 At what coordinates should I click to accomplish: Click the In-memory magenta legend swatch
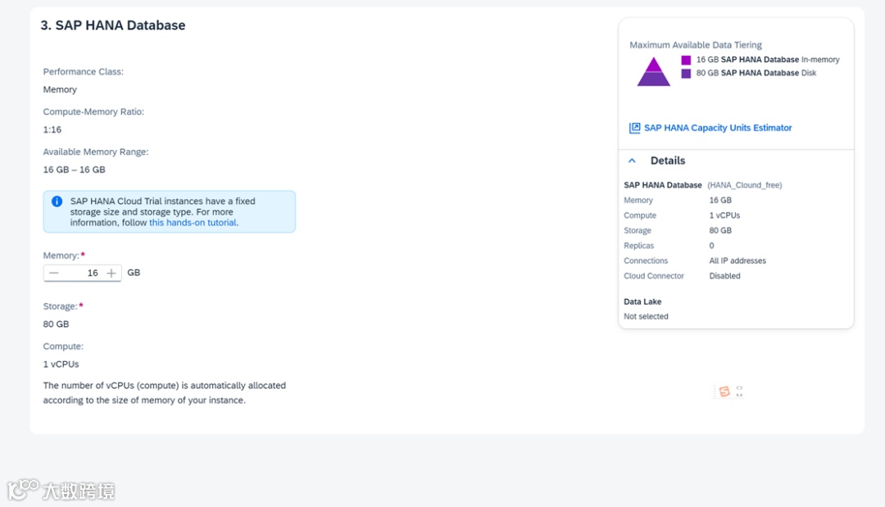pos(686,60)
